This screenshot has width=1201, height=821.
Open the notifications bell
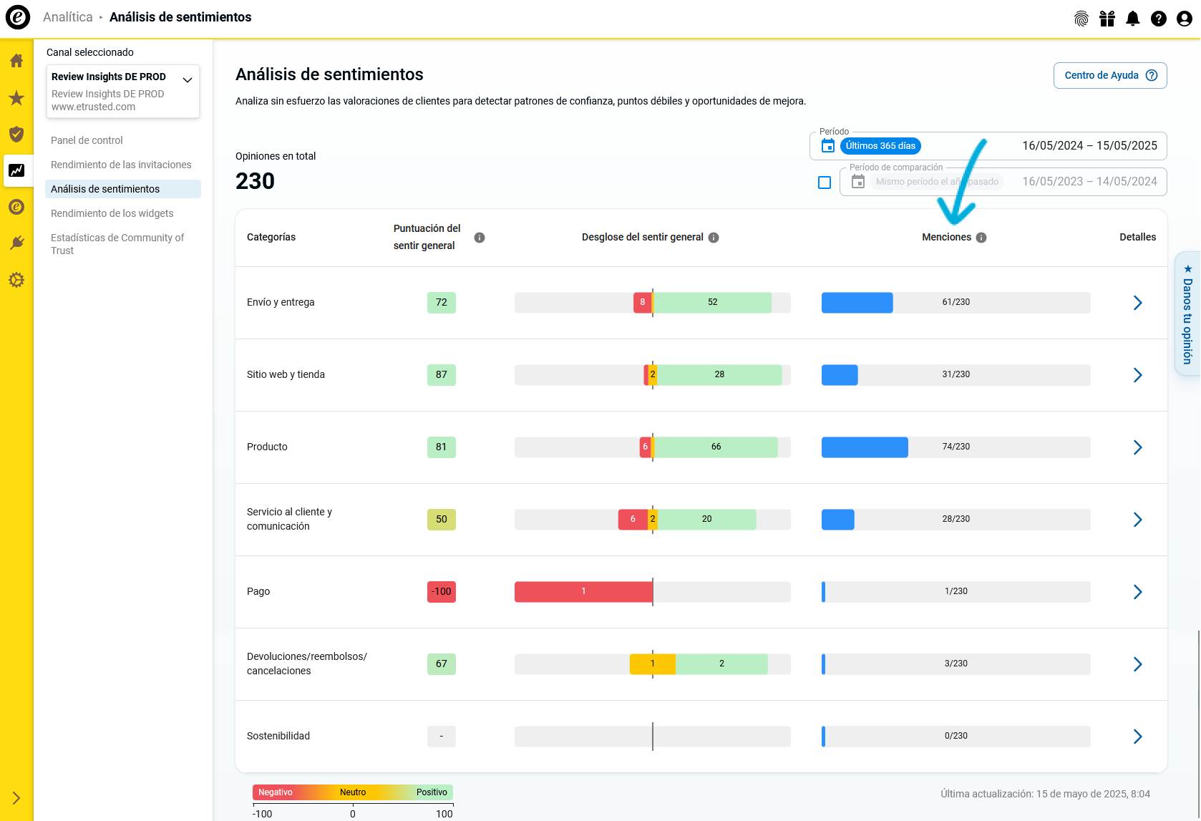tap(1133, 19)
